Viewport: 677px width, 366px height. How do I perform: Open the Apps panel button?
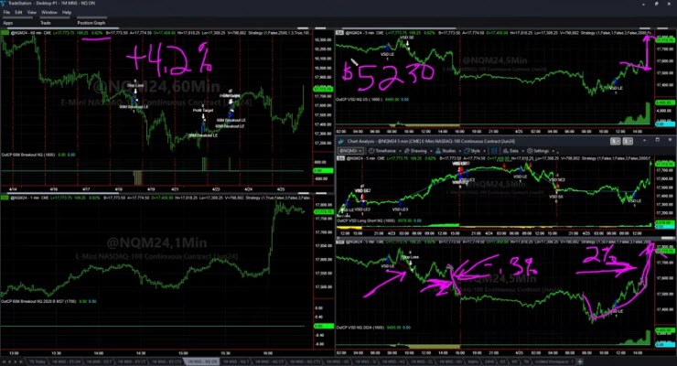8,23
